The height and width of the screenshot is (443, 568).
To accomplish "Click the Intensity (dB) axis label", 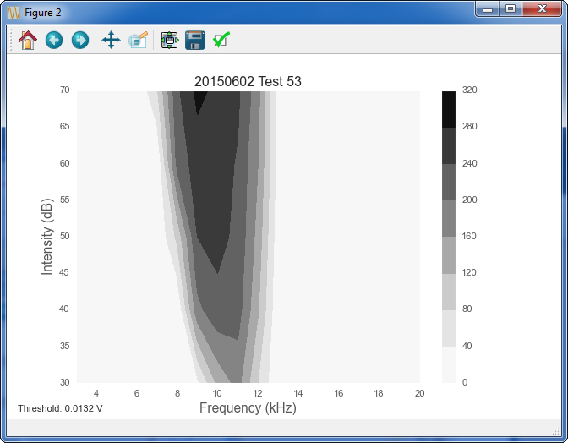I will point(47,237).
